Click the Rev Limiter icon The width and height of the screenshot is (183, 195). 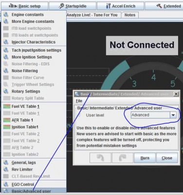(x=6, y=169)
